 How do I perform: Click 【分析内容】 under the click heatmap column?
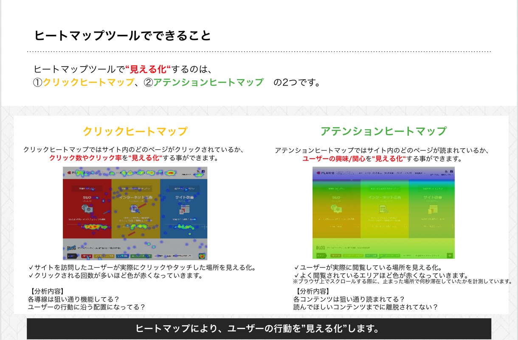click(x=47, y=292)
